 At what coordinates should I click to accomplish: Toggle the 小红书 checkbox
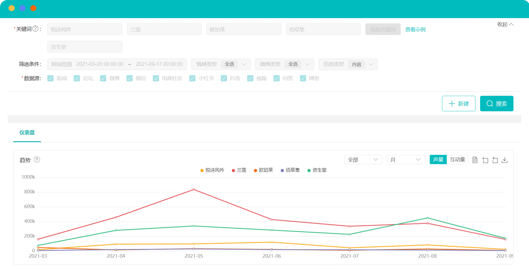click(x=192, y=78)
